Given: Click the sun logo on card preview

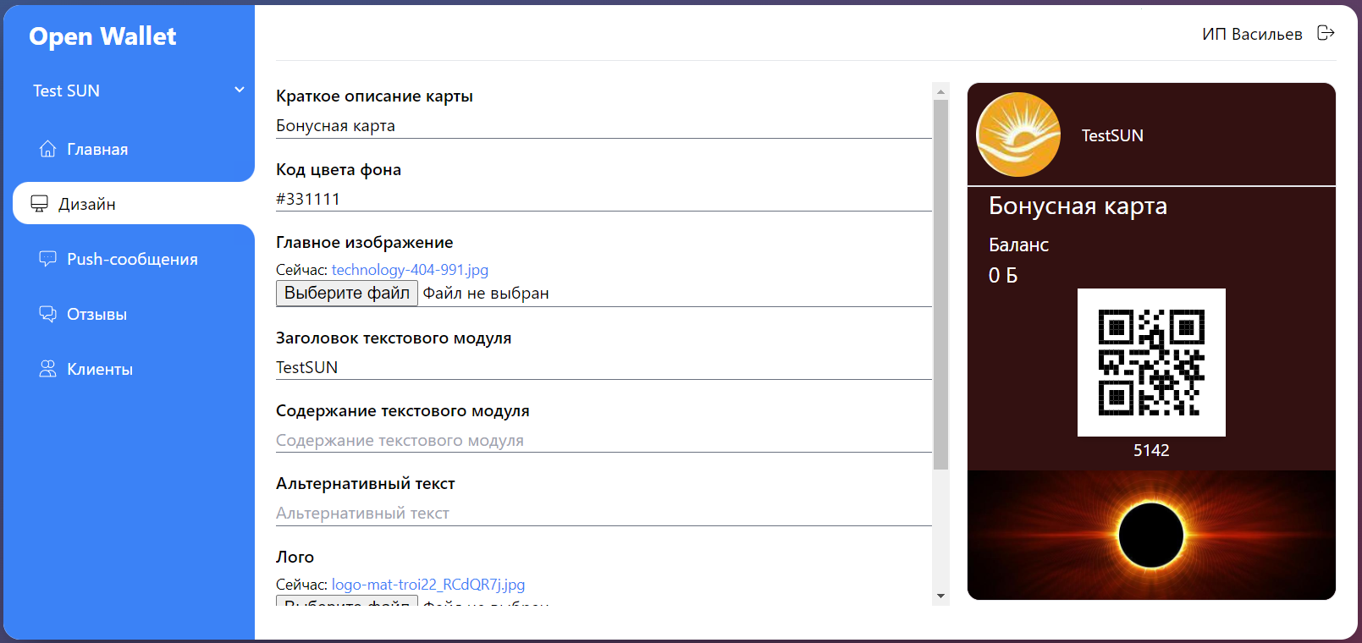Looking at the screenshot, I should 1018,135.
